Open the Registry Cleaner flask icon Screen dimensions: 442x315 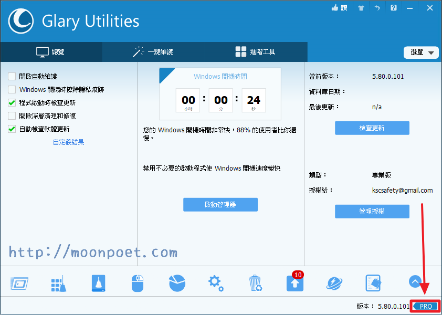(x=98, y=282)
